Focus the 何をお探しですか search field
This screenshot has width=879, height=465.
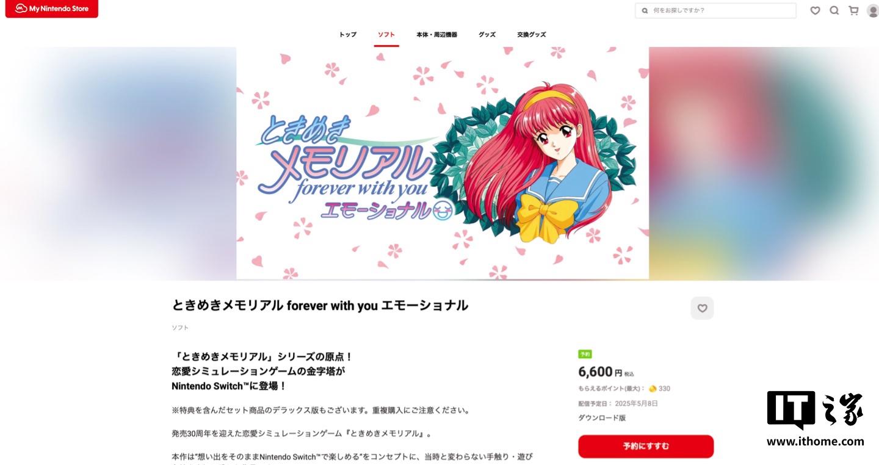(715, 11)
